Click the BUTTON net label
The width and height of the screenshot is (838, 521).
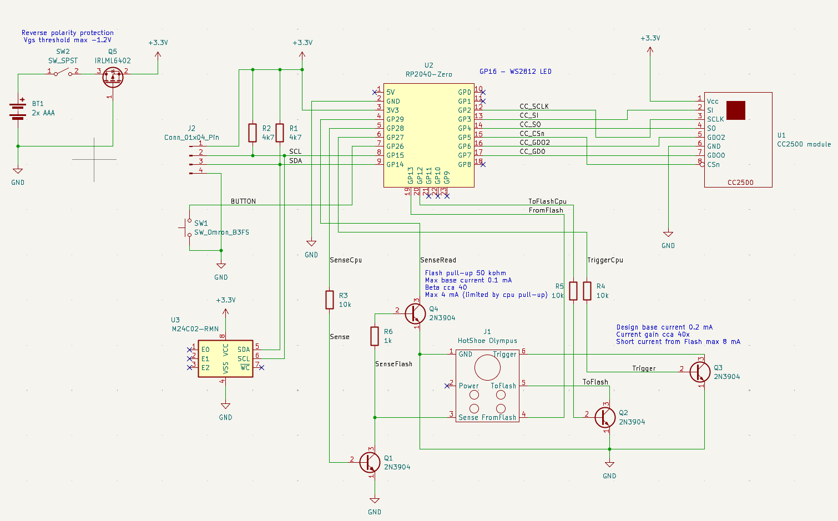tap(243, 201)
